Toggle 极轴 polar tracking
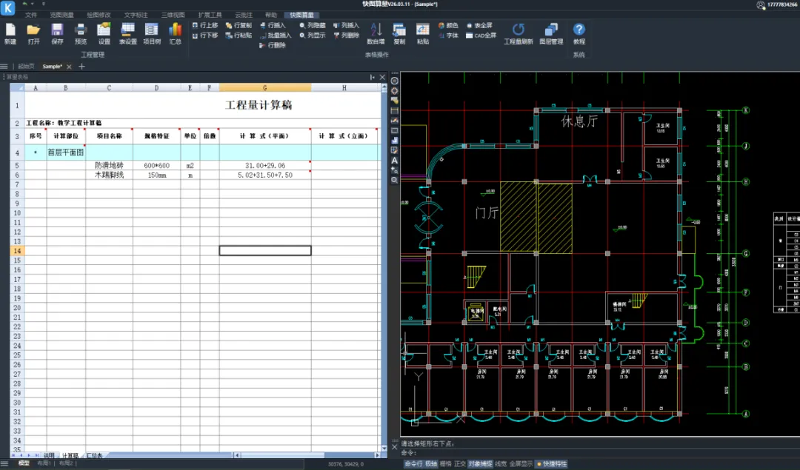The height and width of the screenshot is (470, 800). click(x=431, y=464)
